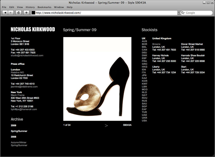Select DNK in the stockists country list

(x=144, y=56)
